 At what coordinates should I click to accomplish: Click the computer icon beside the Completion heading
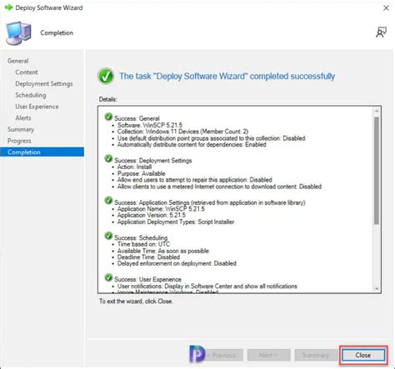click(19, 33)
